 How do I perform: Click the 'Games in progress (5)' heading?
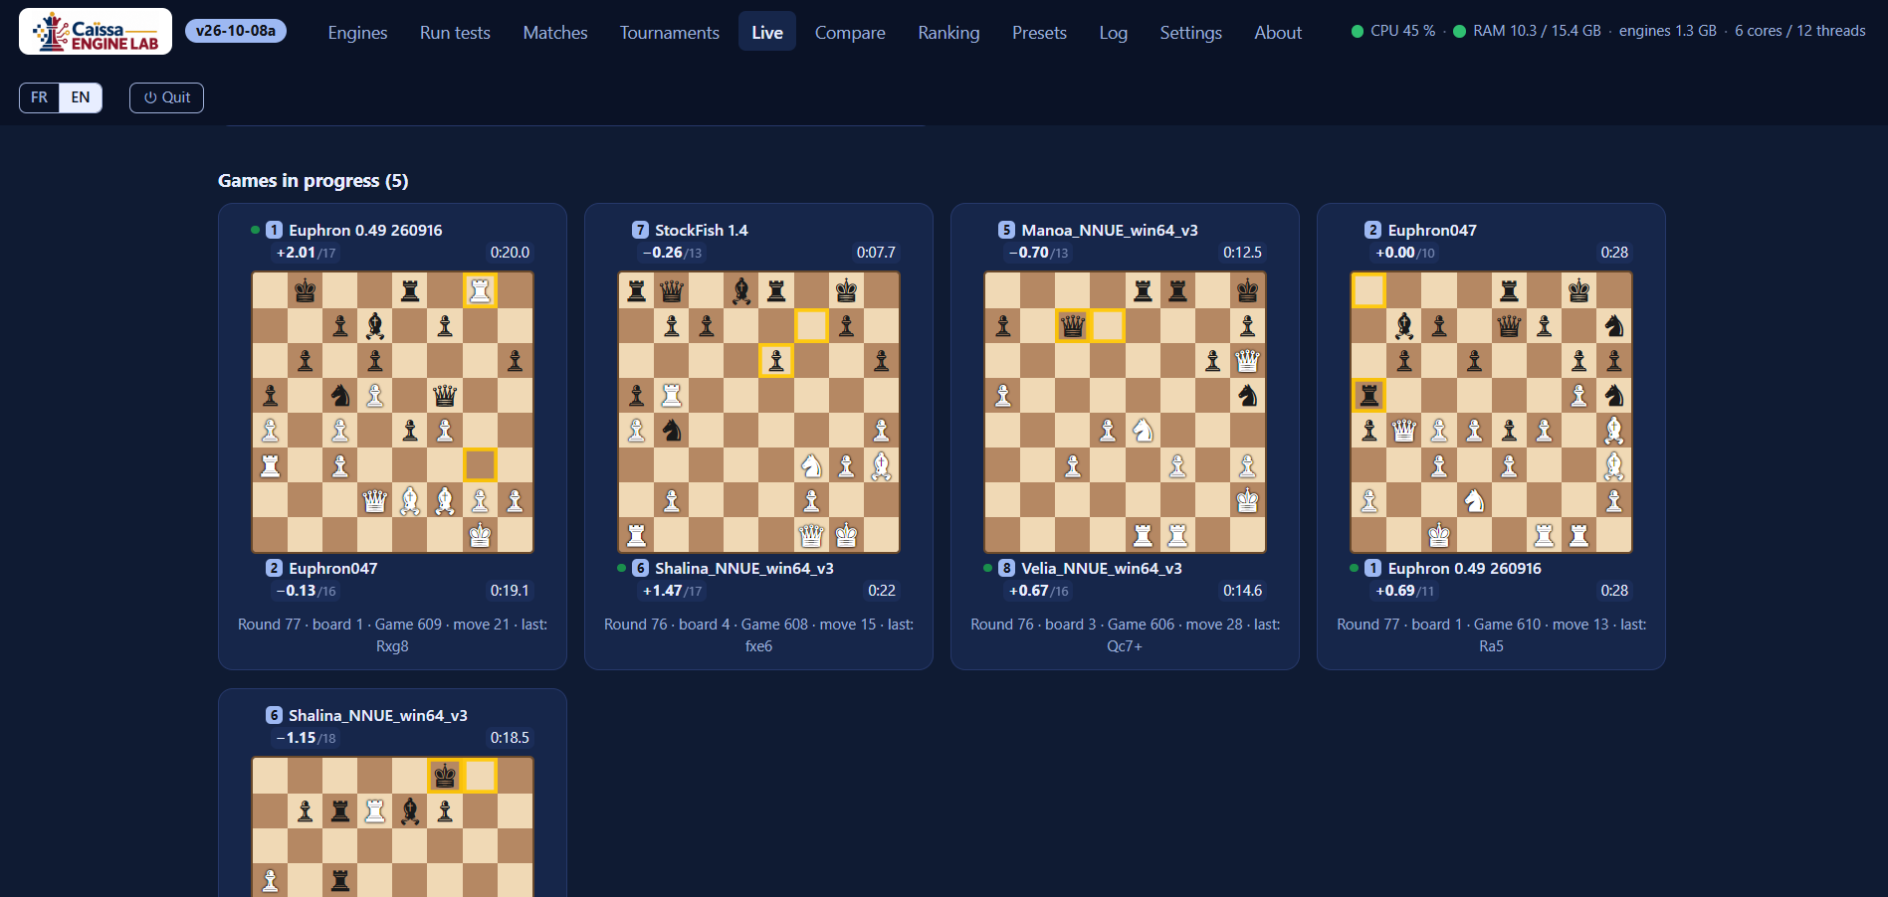tap(314, 180)
